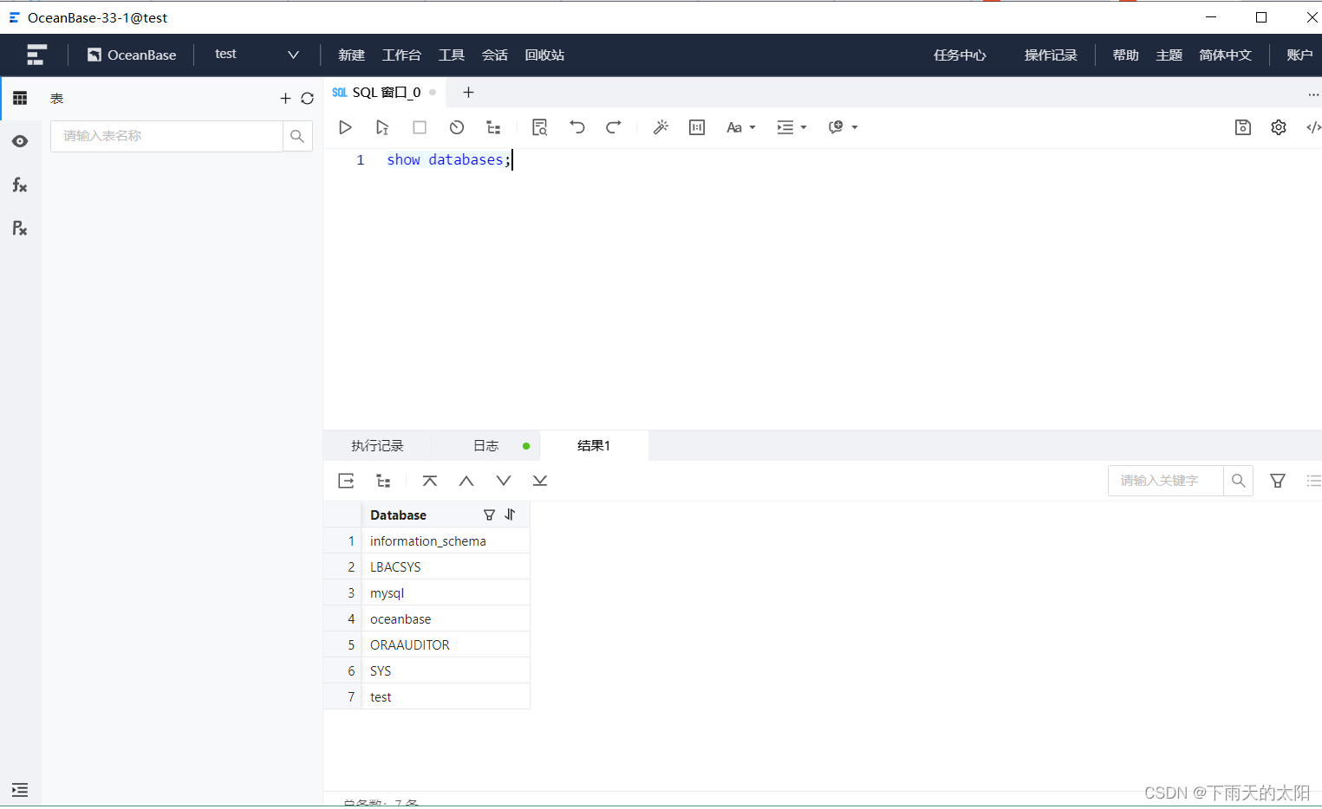Open the 会话 menu
The height and width of the screenshot is (809, 1322).
[495, 55]
